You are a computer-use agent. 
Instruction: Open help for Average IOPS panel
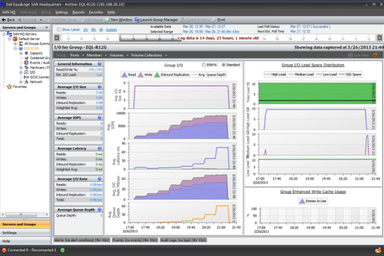pyautogui.click(x=99, y=117)
